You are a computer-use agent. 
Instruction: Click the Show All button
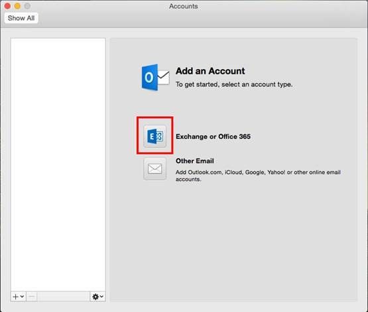tap(21, 18)
